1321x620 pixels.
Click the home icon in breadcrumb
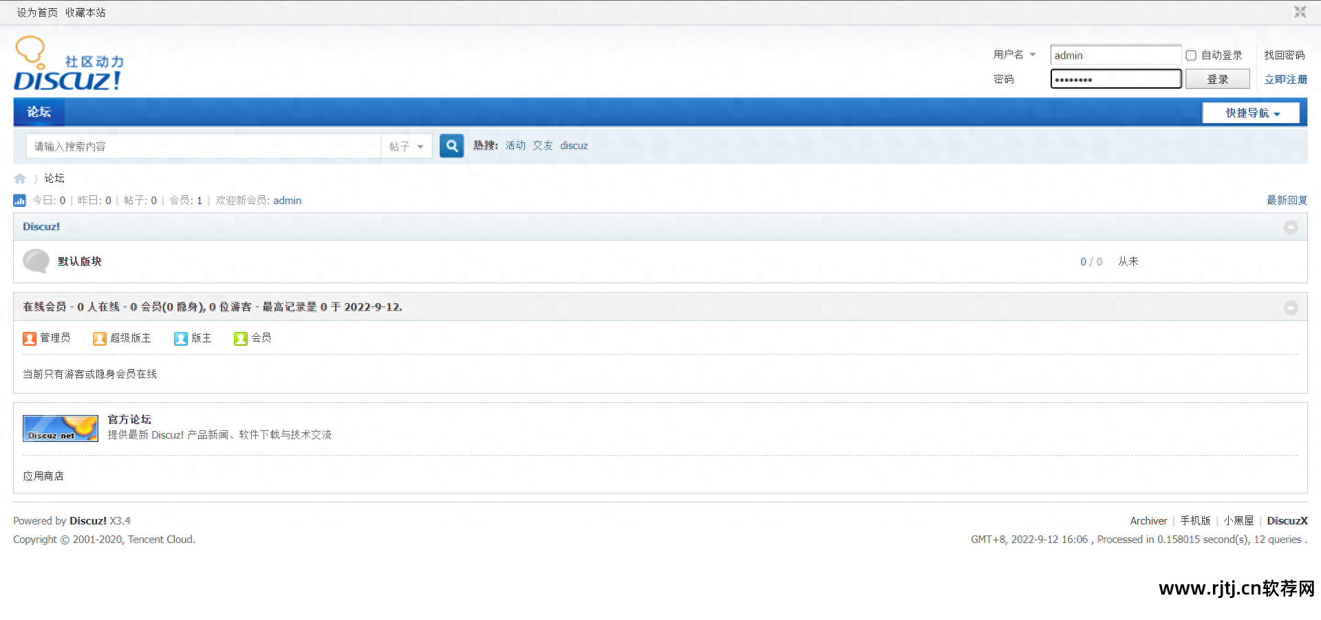[20, 179]
